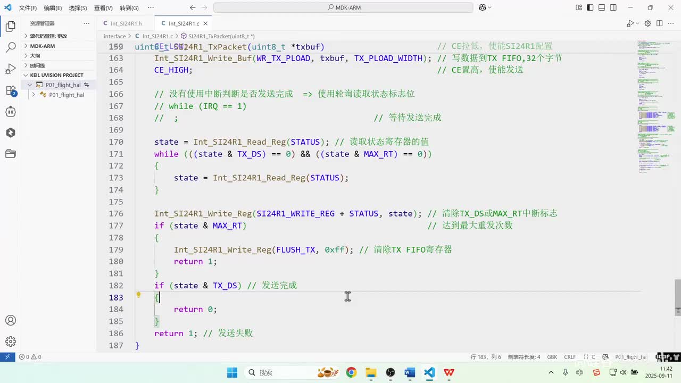The height and width of the screenshot is (383, 681).
Task: Toggle the primary side bar visibility
Action: (590, 7)
